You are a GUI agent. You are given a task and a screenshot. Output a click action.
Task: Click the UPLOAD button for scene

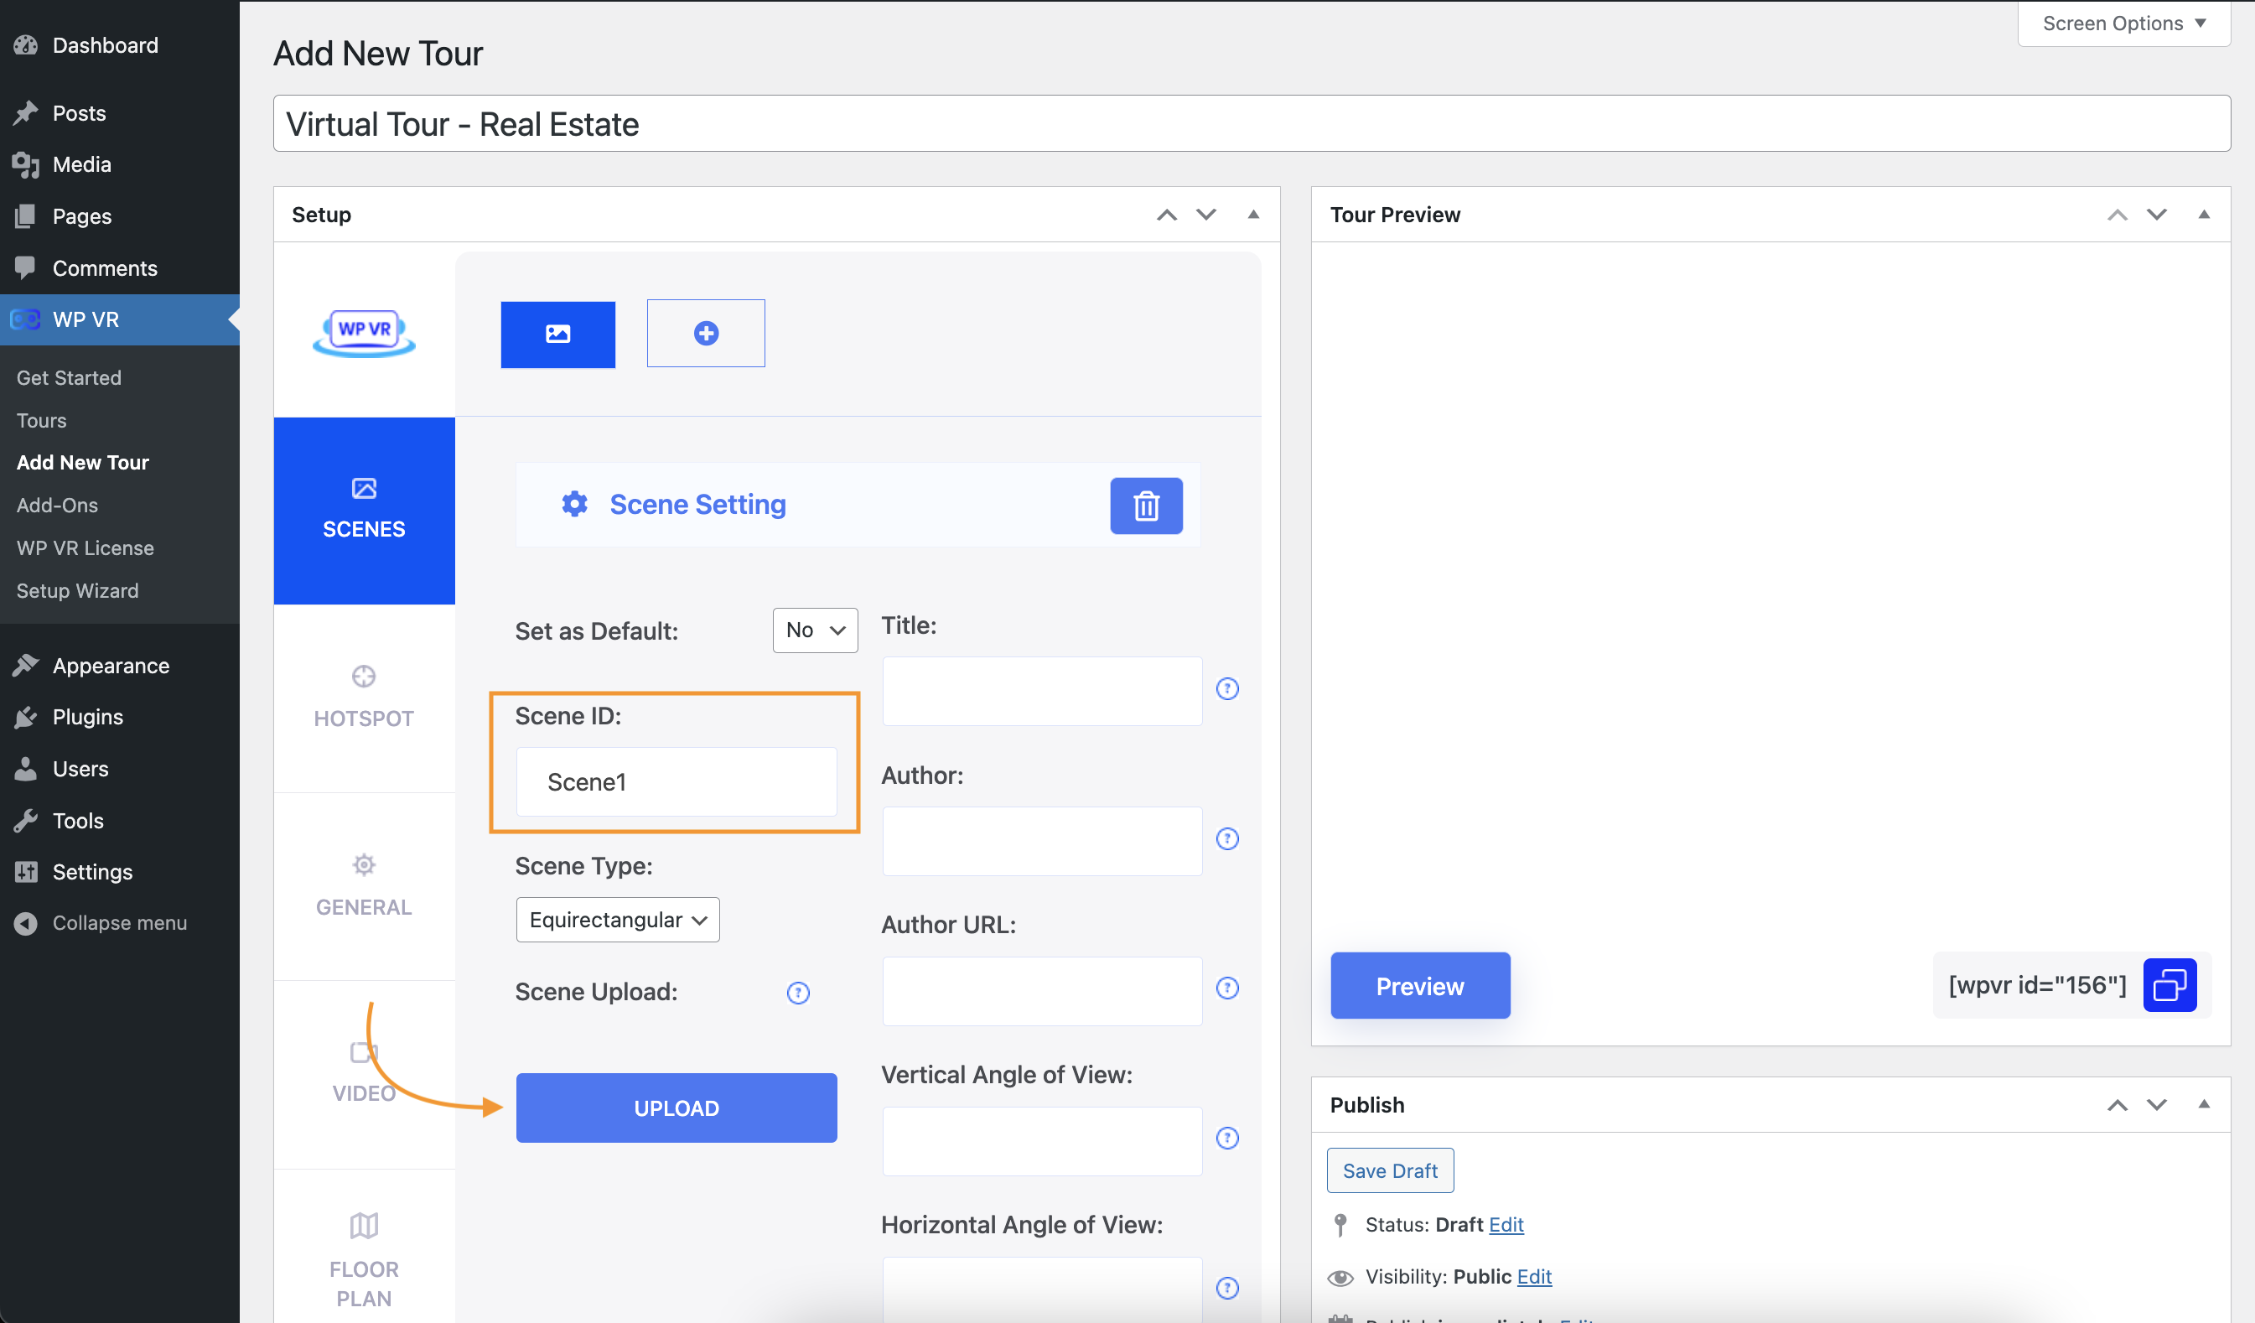[x=676, y=1108]
